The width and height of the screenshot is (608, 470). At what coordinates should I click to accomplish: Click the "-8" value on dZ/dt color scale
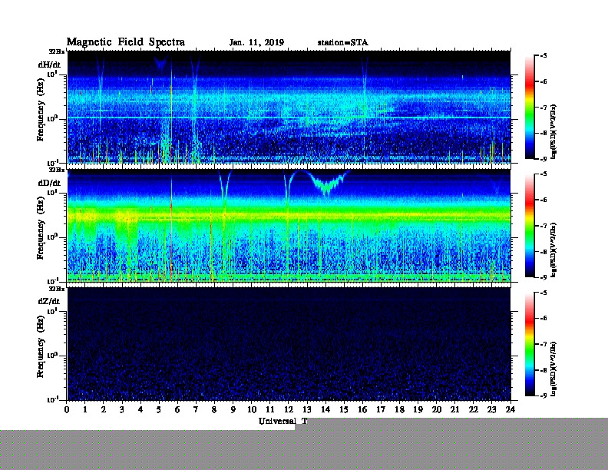pyautogui.click(x=544, y=370)
